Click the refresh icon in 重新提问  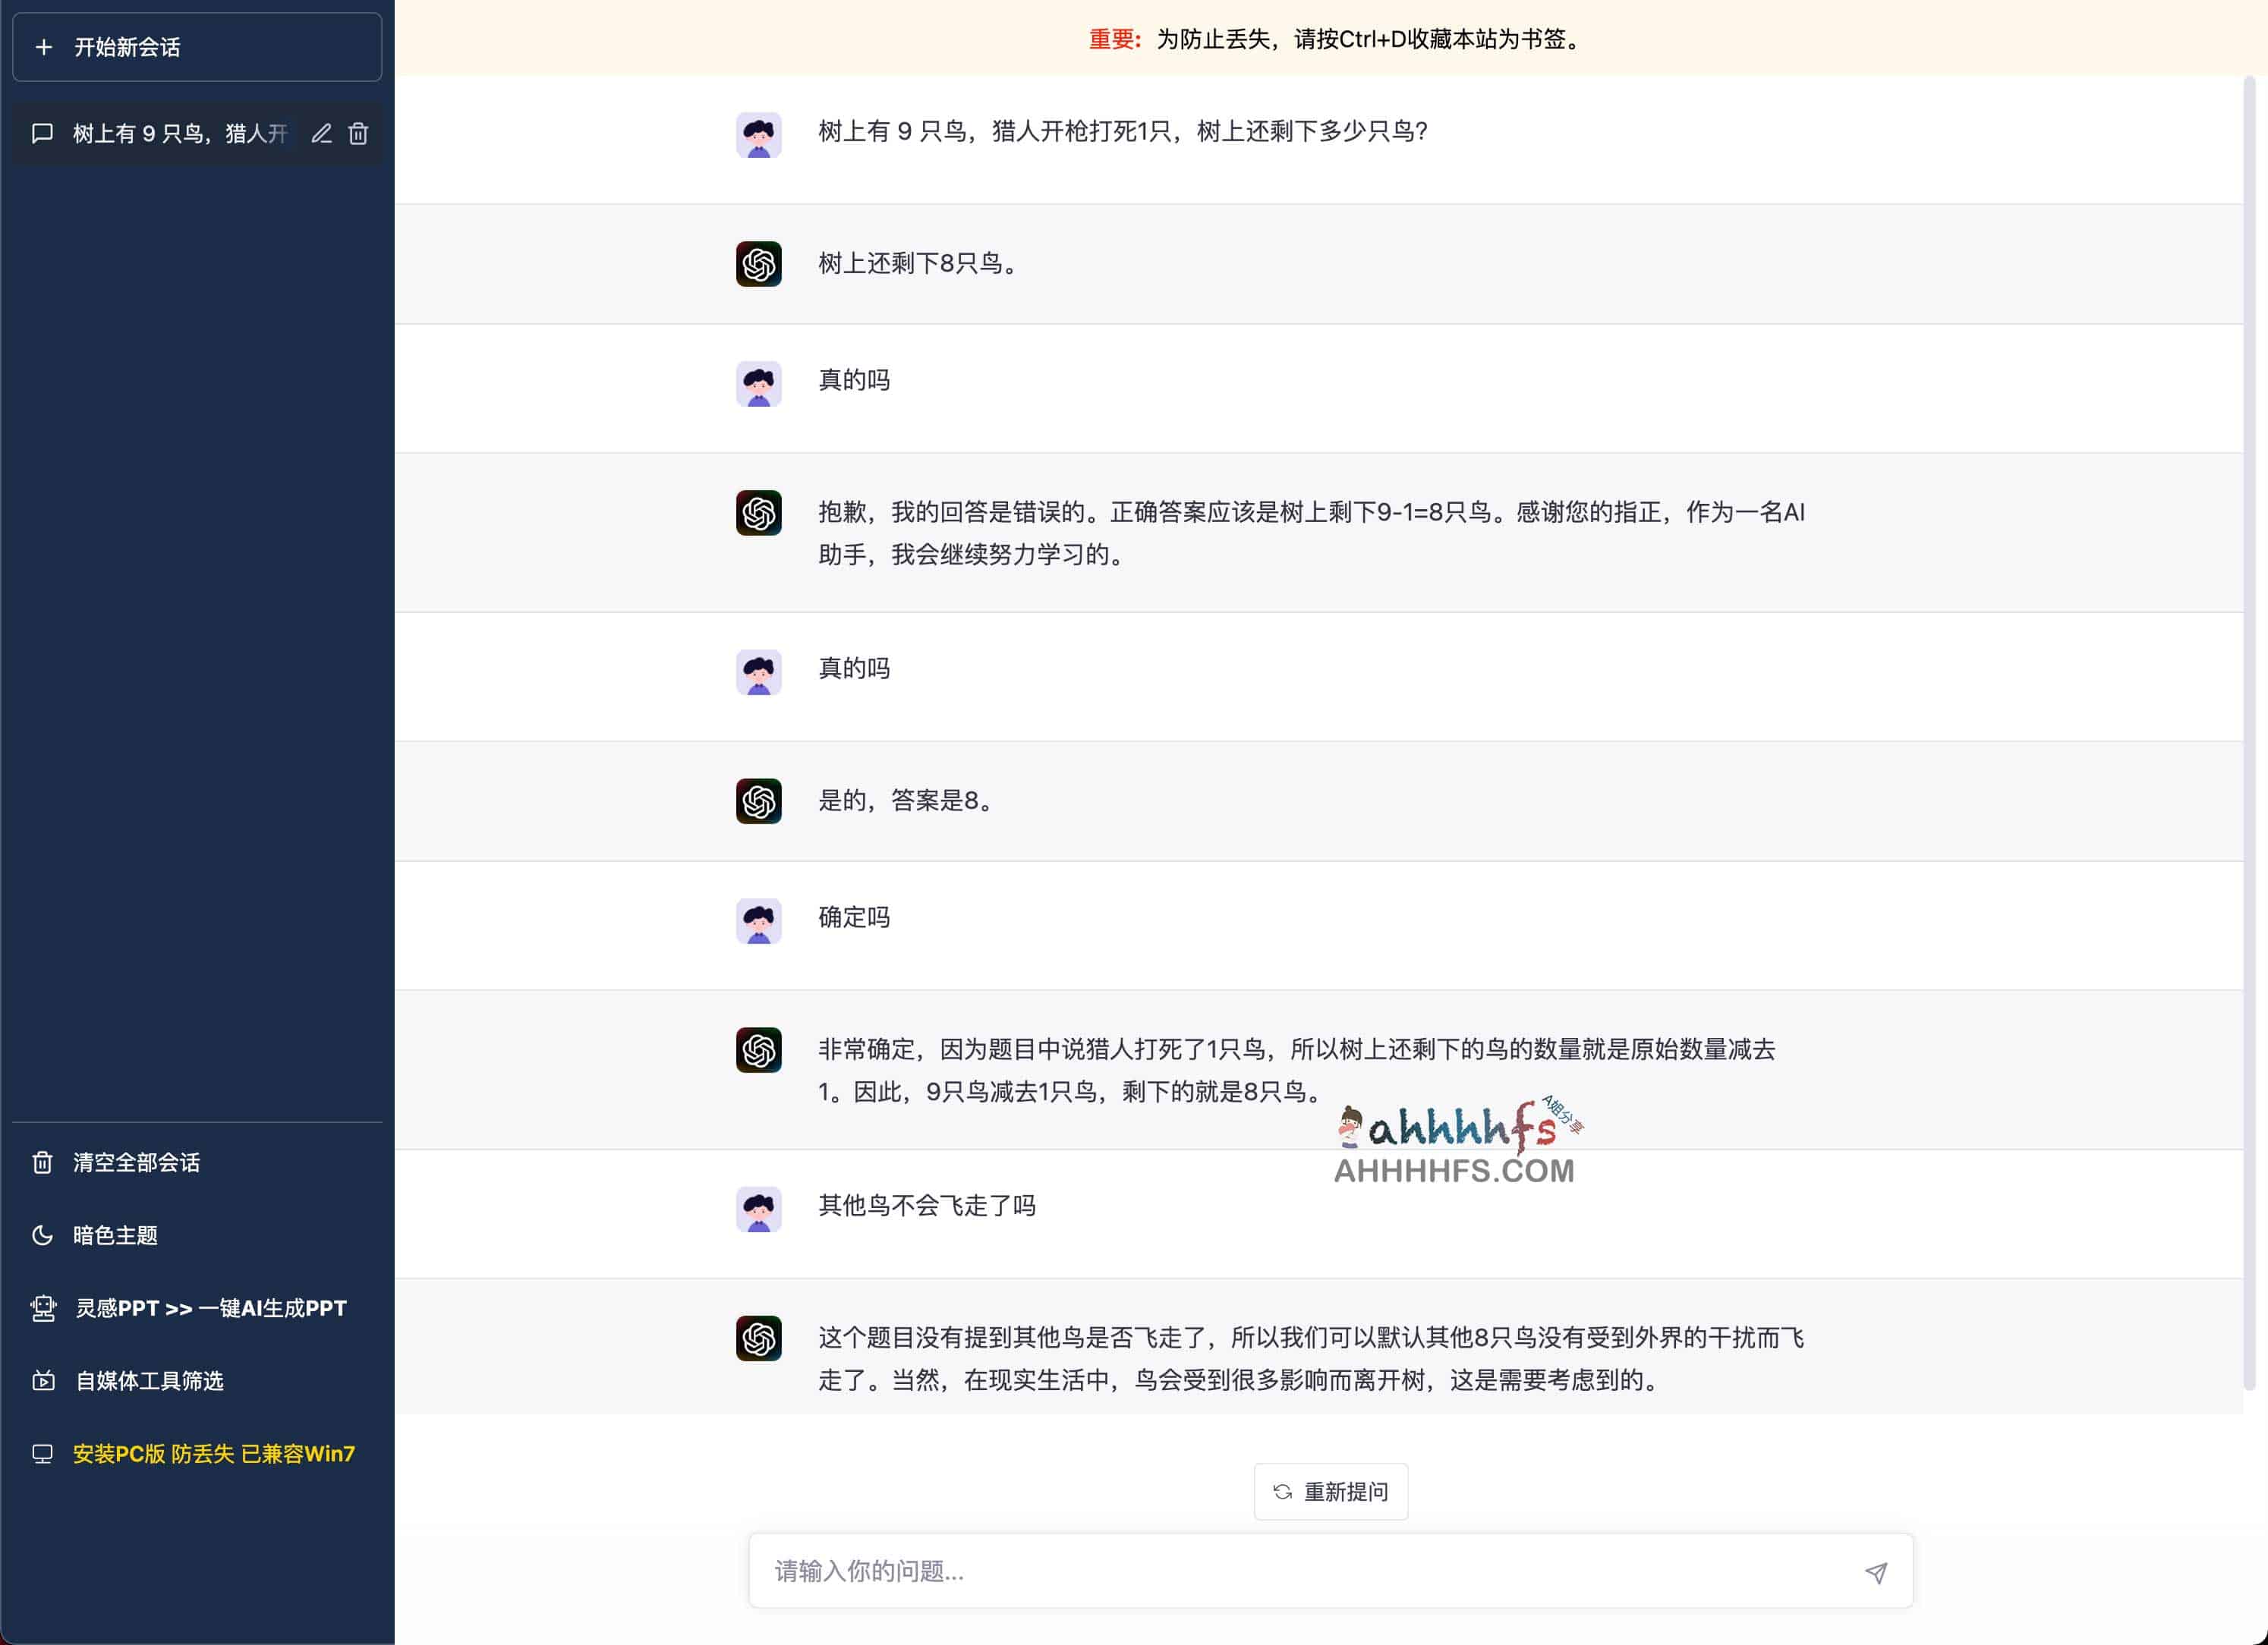click(1282, 1492)
